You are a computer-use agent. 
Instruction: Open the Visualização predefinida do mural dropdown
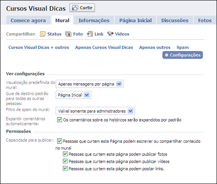(x=89, y=84)
